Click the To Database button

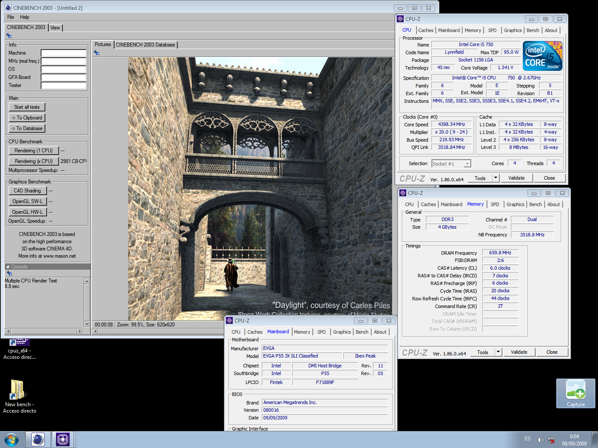(x=27, y=128)
